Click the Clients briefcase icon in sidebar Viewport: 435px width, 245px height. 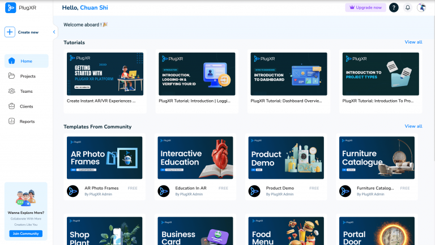tap(12, 106)
